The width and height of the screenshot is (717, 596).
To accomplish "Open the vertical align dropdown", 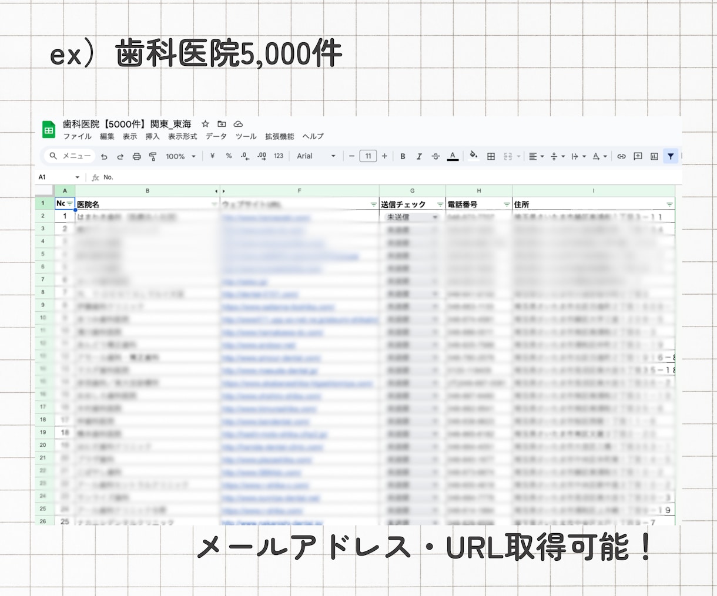I will (x=557, y=156).
